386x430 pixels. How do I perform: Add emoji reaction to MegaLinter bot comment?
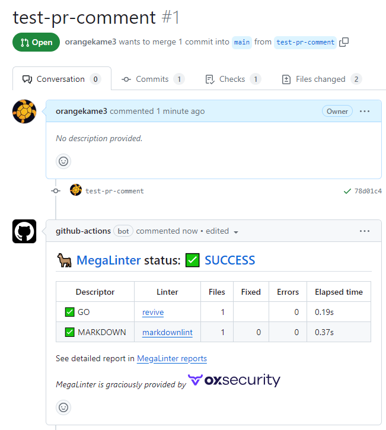click(63, 407)
